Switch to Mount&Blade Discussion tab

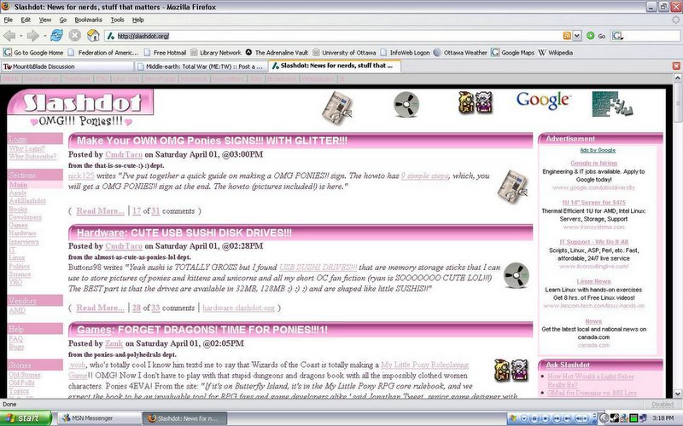[67, 66]
